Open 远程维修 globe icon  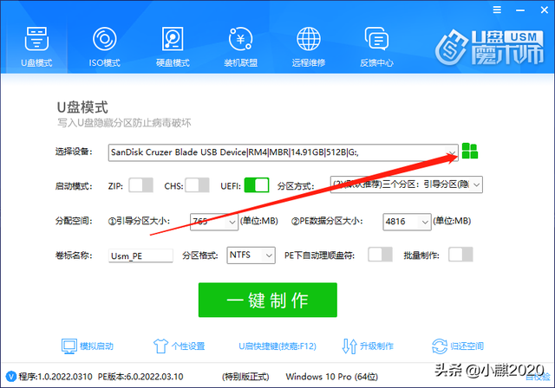coord(309,39)
